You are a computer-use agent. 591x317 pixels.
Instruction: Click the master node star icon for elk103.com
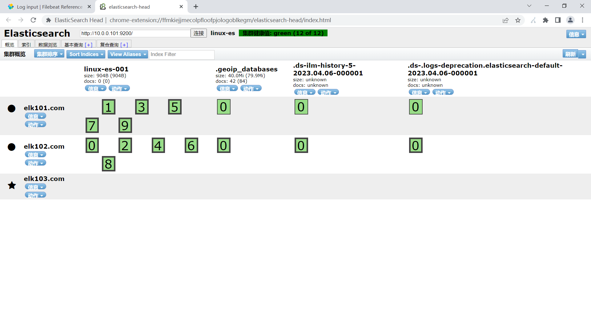pyautogui.click(x=12, y=185)
